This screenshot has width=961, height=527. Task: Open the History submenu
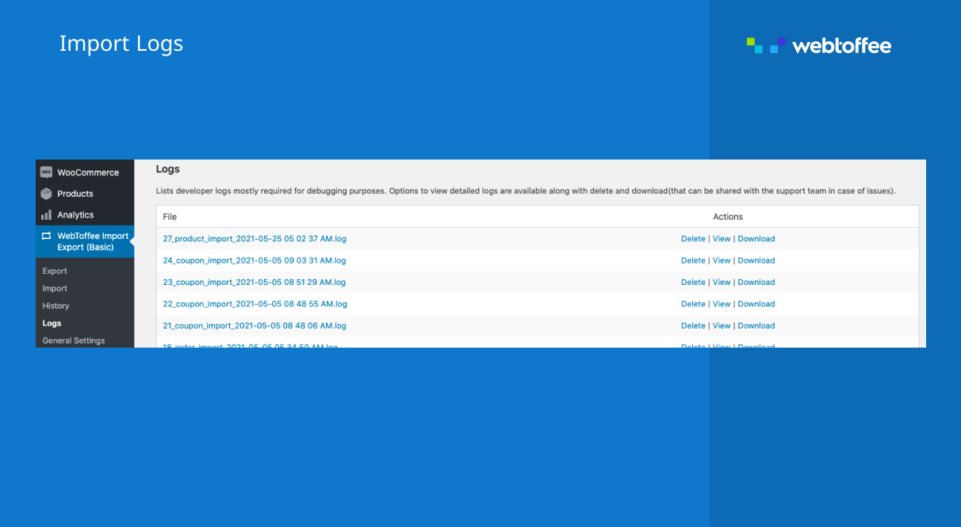click(x=56, y=306)
